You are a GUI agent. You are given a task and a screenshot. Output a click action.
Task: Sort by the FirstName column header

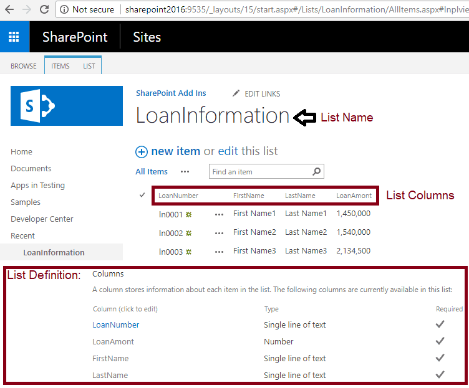[249, 196]
